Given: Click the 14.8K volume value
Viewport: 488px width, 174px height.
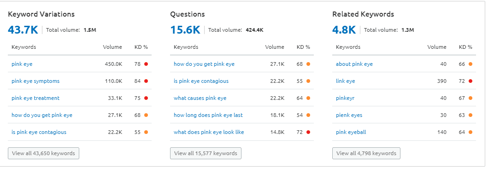Looking at the screenshot, I should tap(277, 133).
